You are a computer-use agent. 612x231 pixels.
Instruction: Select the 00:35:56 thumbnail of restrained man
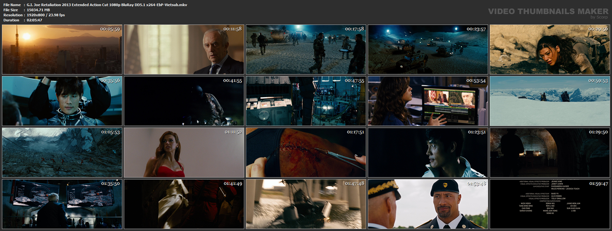[x=62, y=100]
